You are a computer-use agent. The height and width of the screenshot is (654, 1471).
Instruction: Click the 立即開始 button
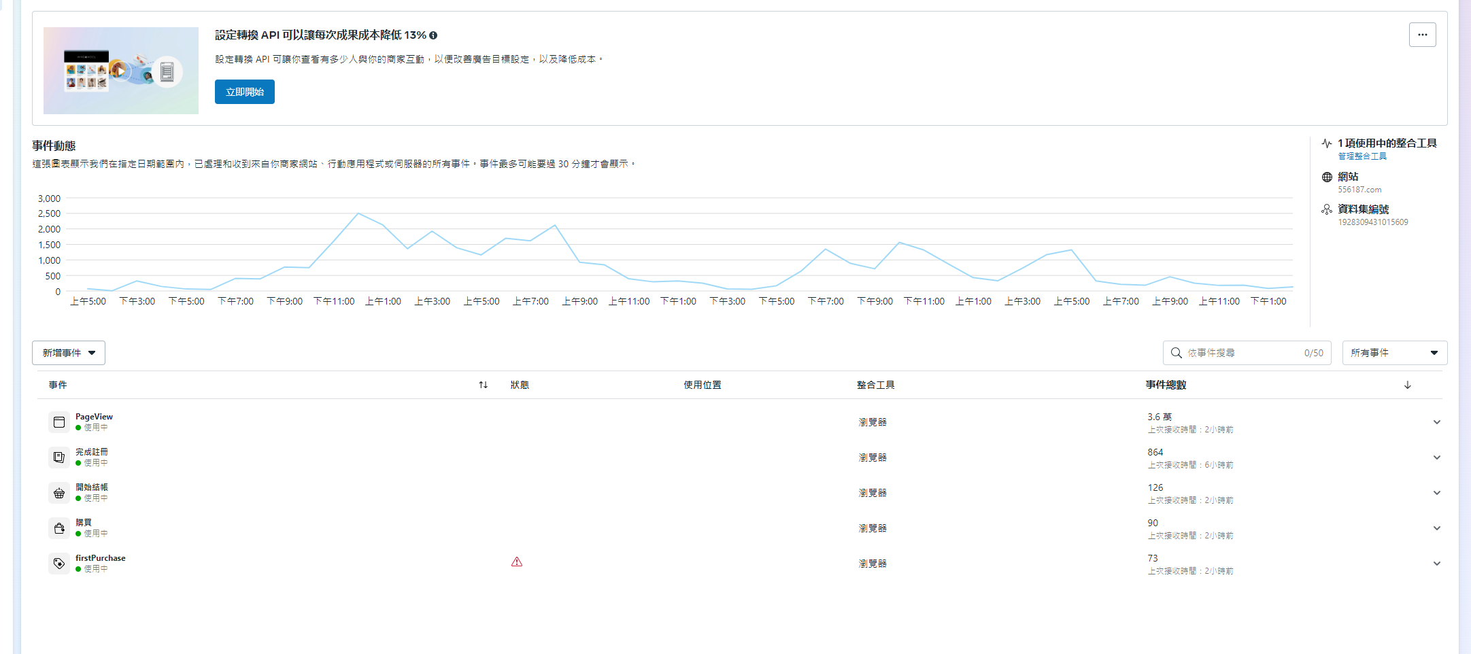tap(245, 92)
